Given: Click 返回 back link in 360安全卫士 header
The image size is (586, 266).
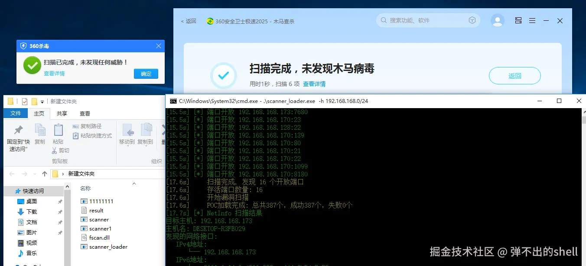Looking at the screenshot, I should pyautogui.click(x=189, y=21).
